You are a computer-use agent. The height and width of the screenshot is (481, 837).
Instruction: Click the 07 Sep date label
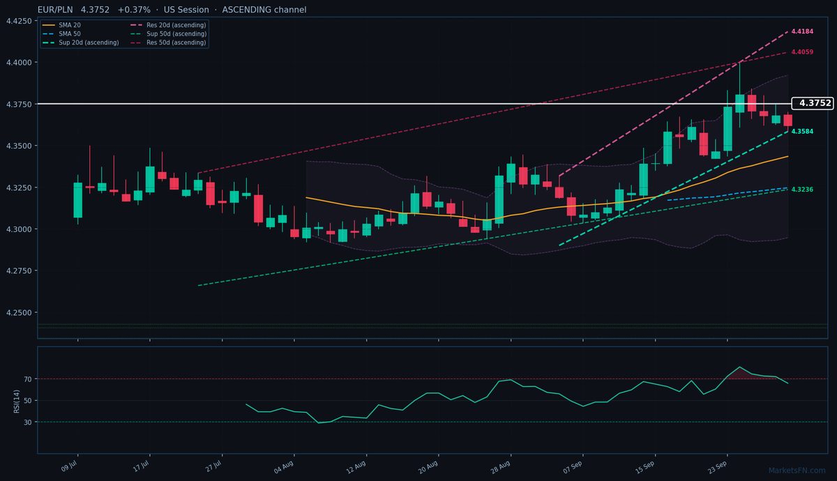[573, 466]
